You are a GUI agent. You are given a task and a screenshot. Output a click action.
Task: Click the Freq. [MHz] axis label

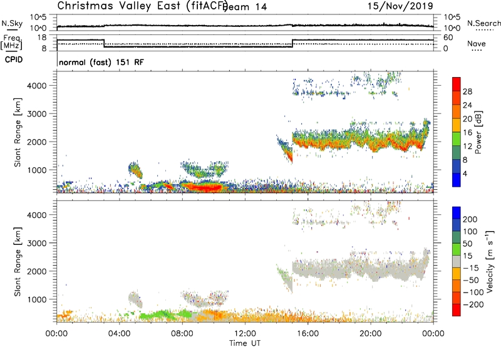(11, 42)
